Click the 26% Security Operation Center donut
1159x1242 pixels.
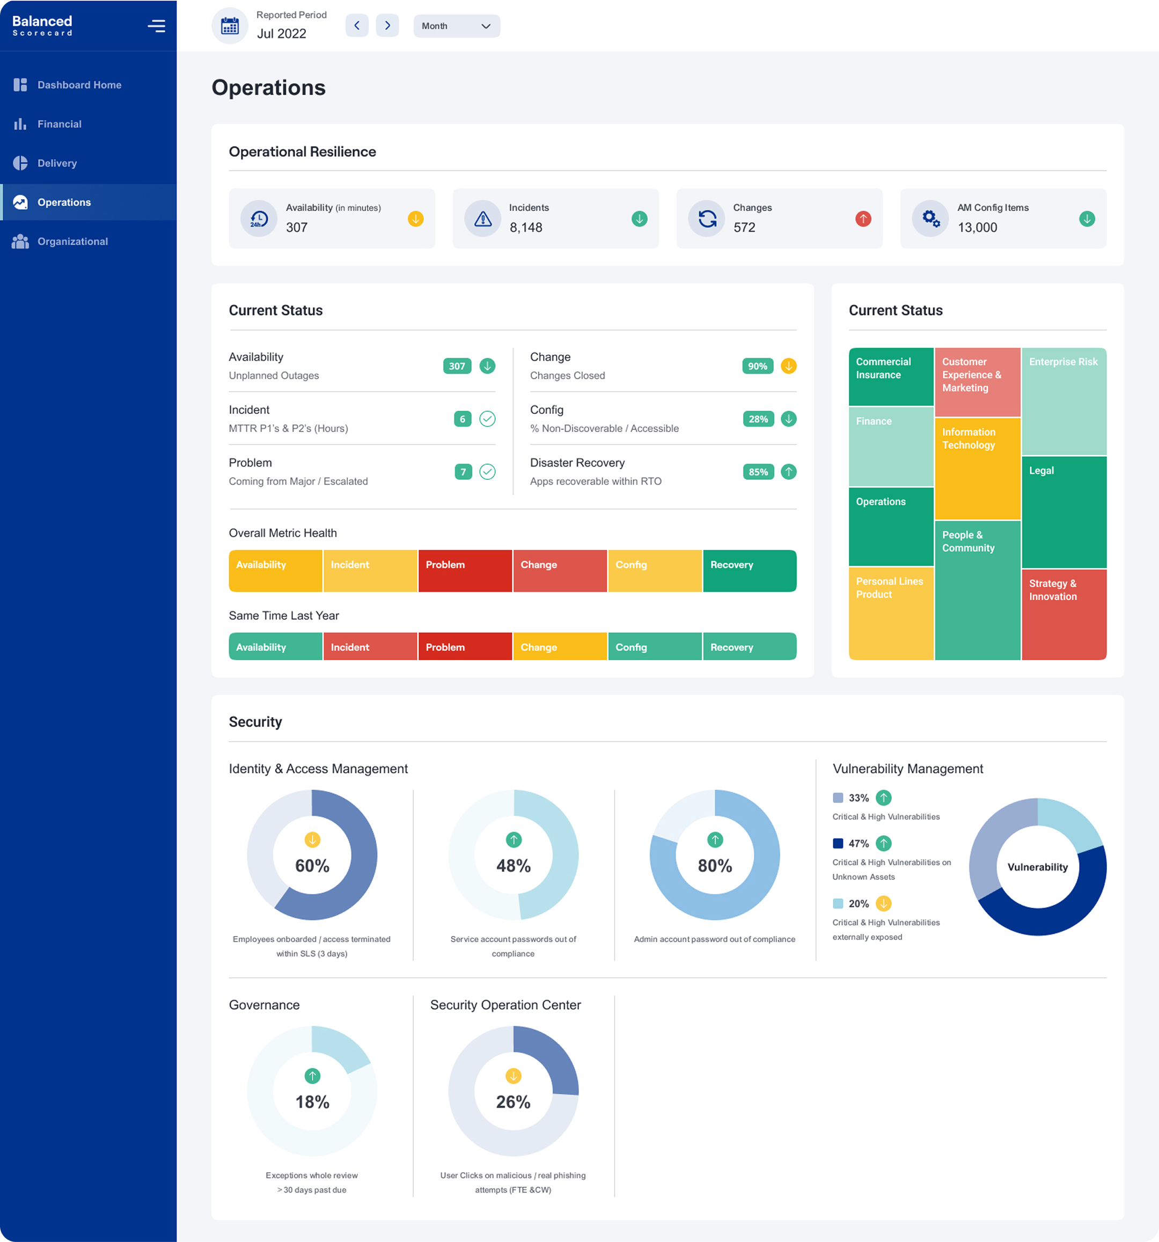click(514, 1091)
